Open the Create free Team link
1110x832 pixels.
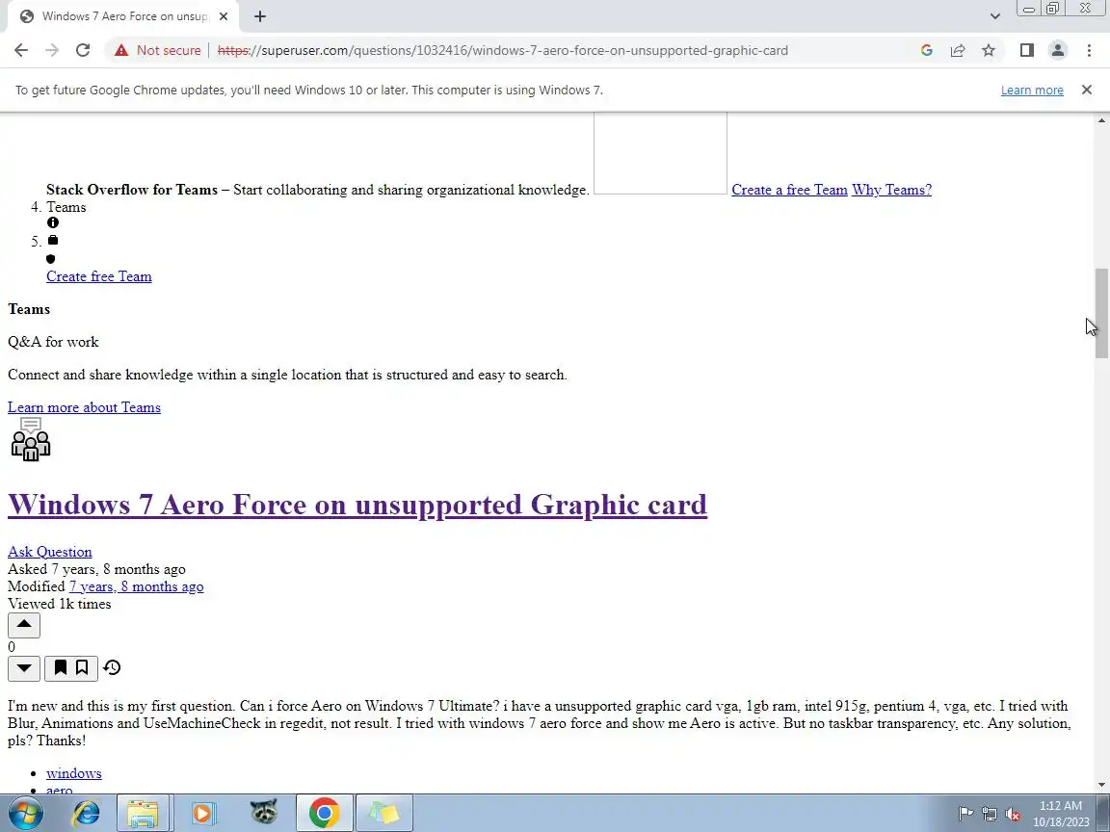pos(99,276)
